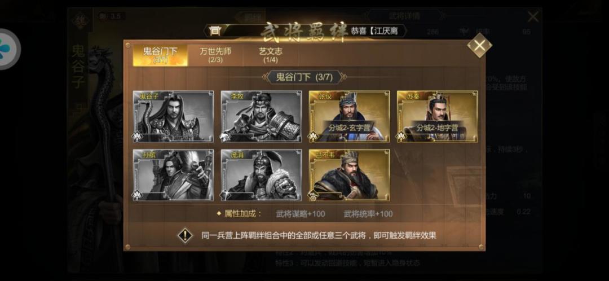Tap the floating assistant icon at left edge
Image resolution: width=609 pixels, height=281 pixels.
tap(7, 49)
